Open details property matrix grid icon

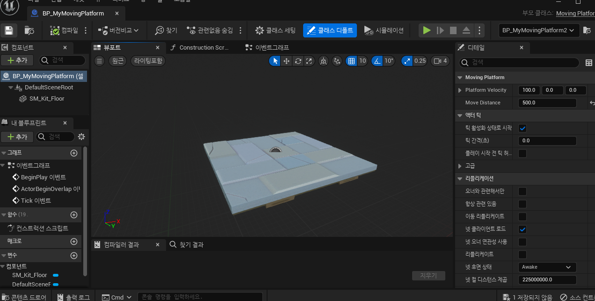click(x=589, y=63)
